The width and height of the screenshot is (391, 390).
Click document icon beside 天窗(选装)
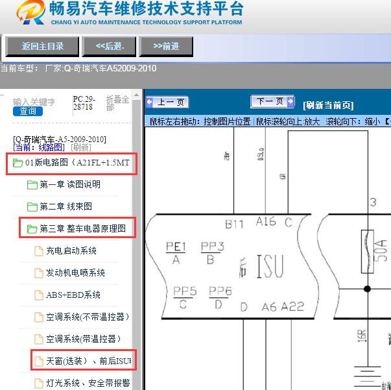click(39, 361)
